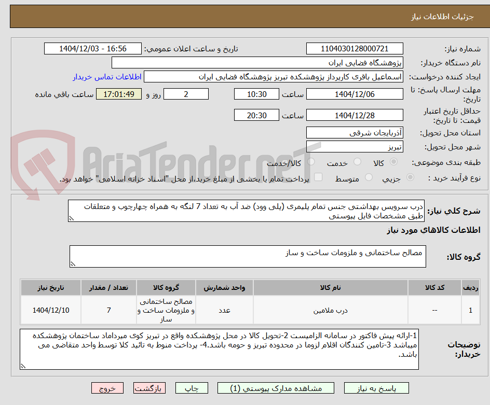Open اطلاعات تماس خریدار link
Image resolution: width=490 pixels, height=405 pixels.
107,77
